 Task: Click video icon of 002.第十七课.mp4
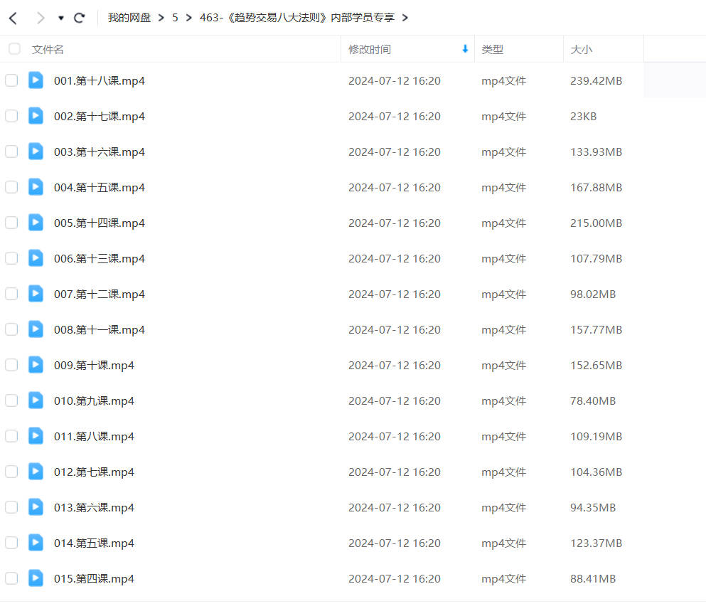coord(36,116)
